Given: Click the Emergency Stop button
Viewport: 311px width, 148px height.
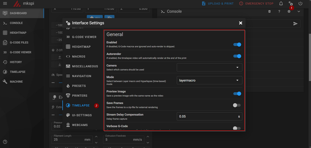Looking at the screenshot, I should pyautogui.click(x=256, y=4).
